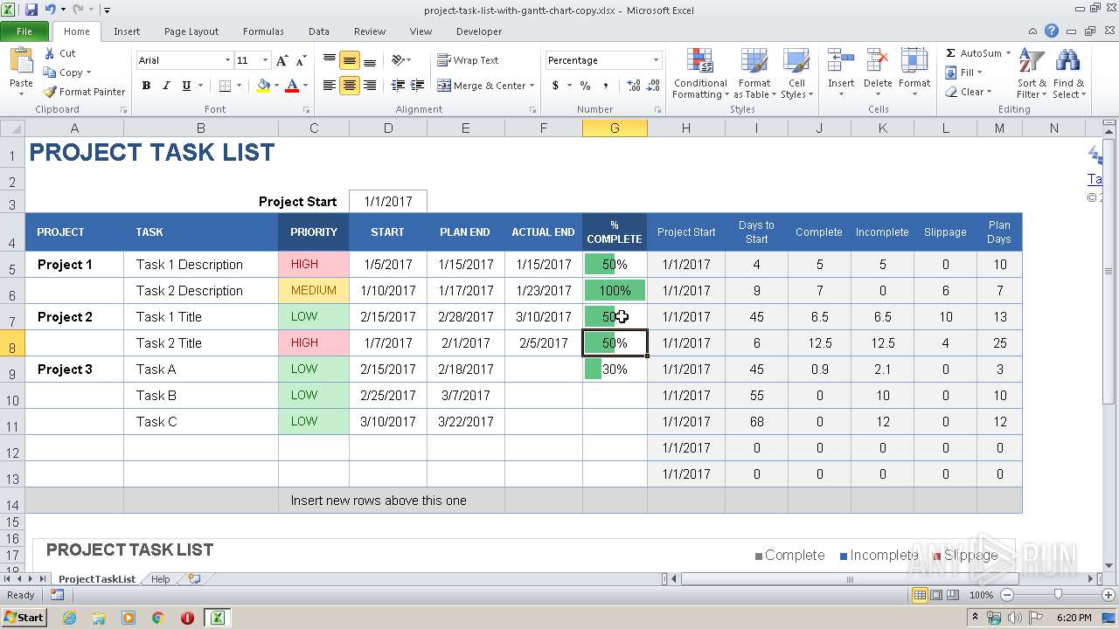
Task: Open the Help sheet tab
Action: [160, 579]
